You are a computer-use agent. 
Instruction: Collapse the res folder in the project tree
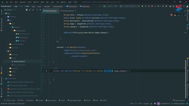[x=6, y=51]
